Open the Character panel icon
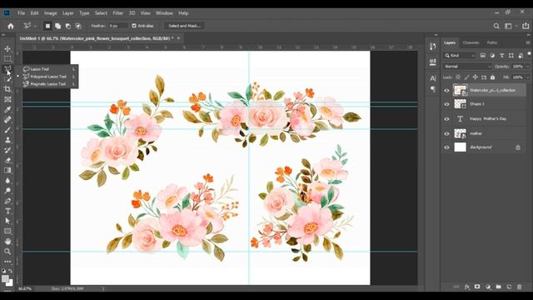 tap(433, 78)
